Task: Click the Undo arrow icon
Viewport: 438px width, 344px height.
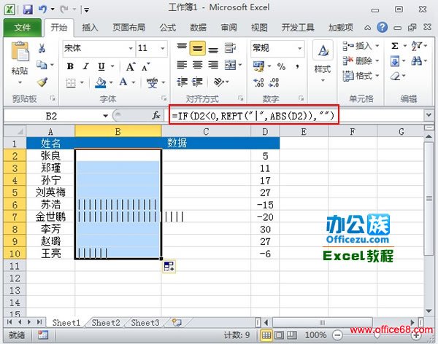Action: click(42, 9)
